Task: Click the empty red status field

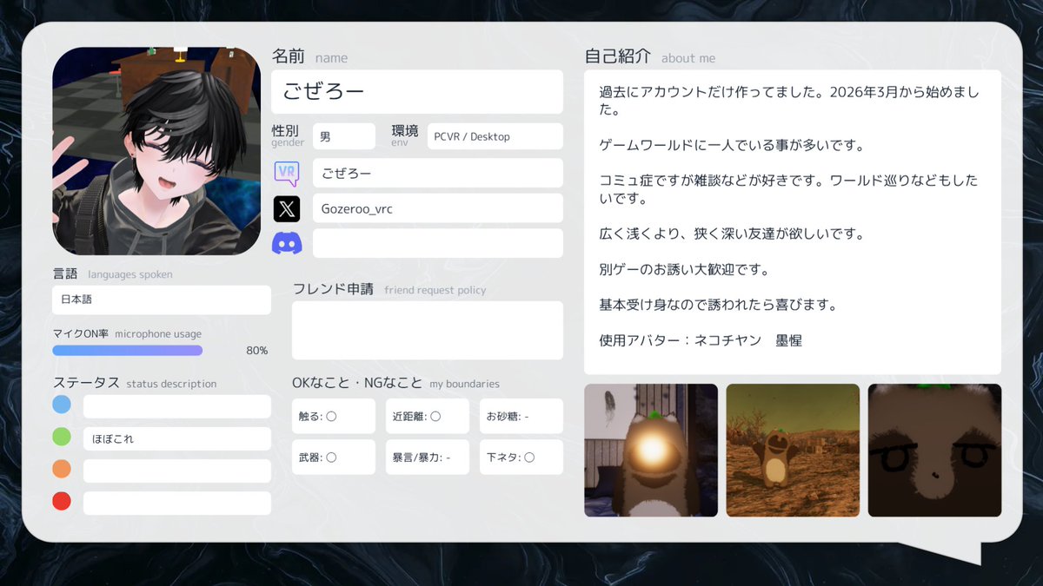Action: coord(177,503)
